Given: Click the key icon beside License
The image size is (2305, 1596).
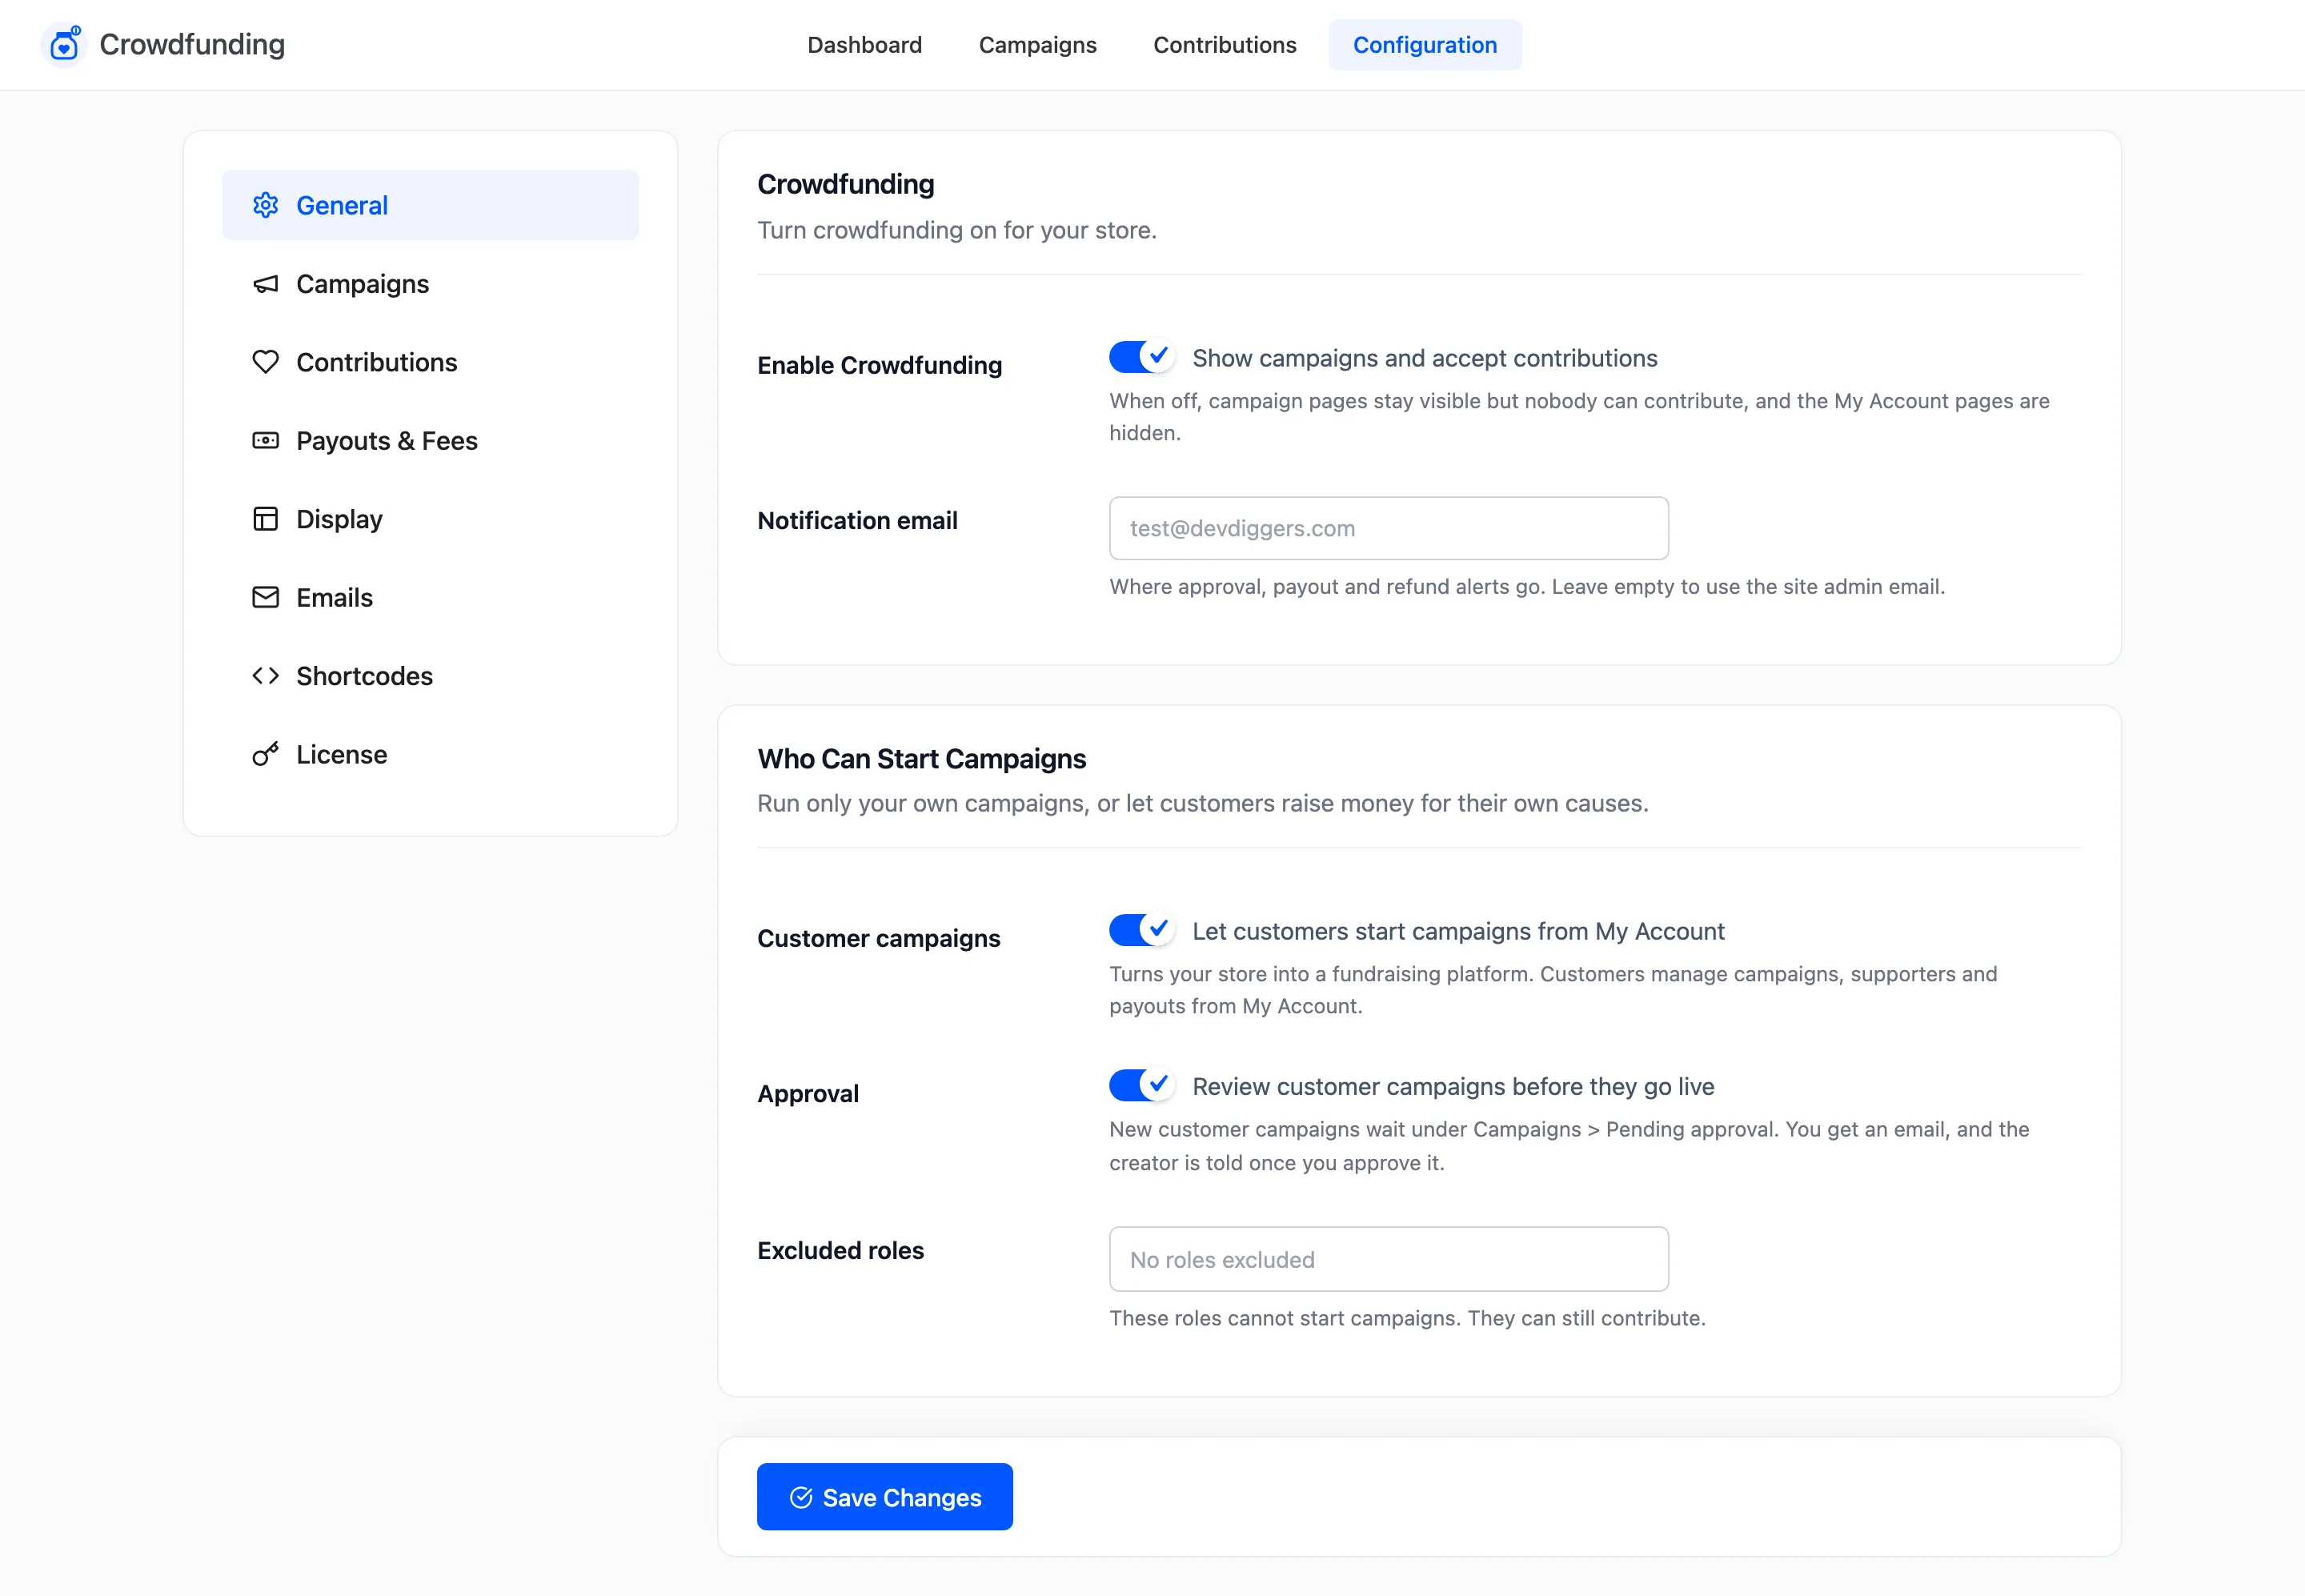Looking at the screenshot, I should point(265,754).
